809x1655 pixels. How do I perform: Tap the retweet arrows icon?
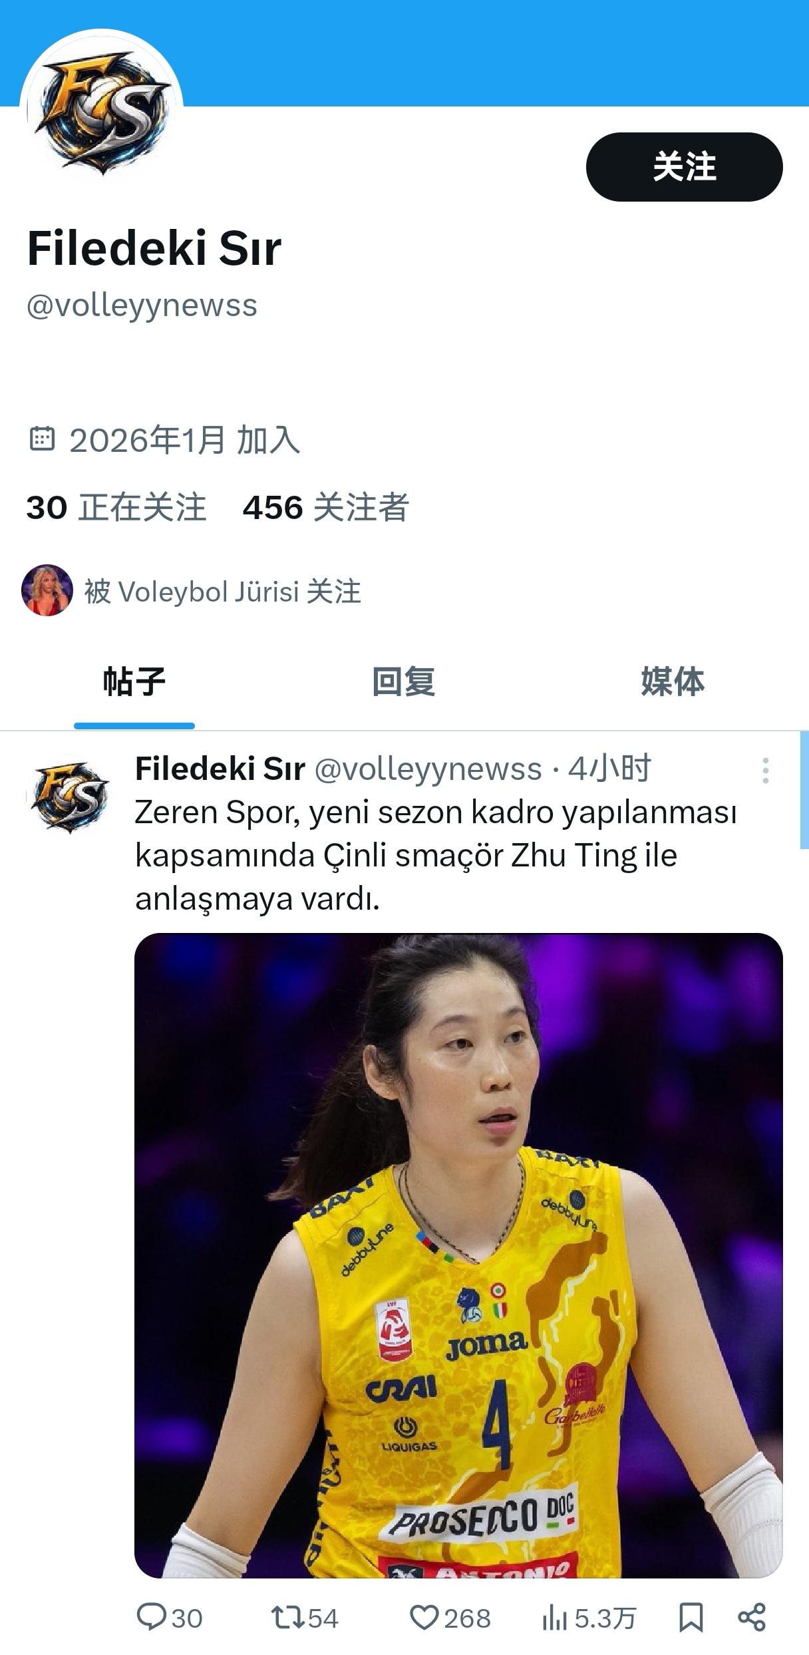287,1617
